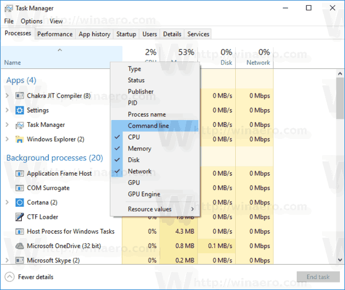Screen dimensions: 345x290
Task: Click the Application Frame Host icon
Action: pos(20,174)
